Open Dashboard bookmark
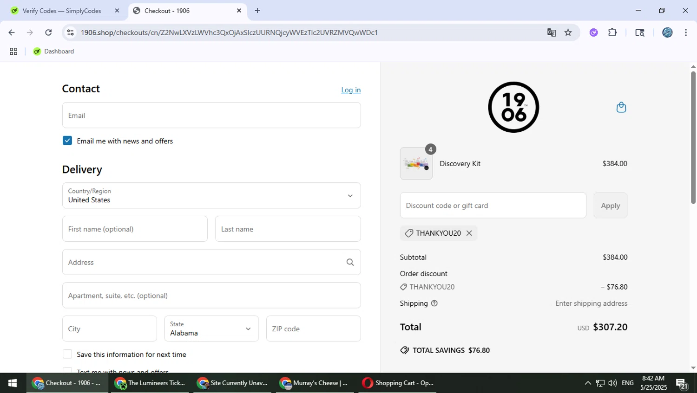This screenshot has height=393, width=697. (x=54, y=52)
